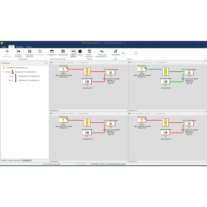
Task: Click 'Bausteine: 3' footer of FDX 8/9 window
Action: (133, 161)
